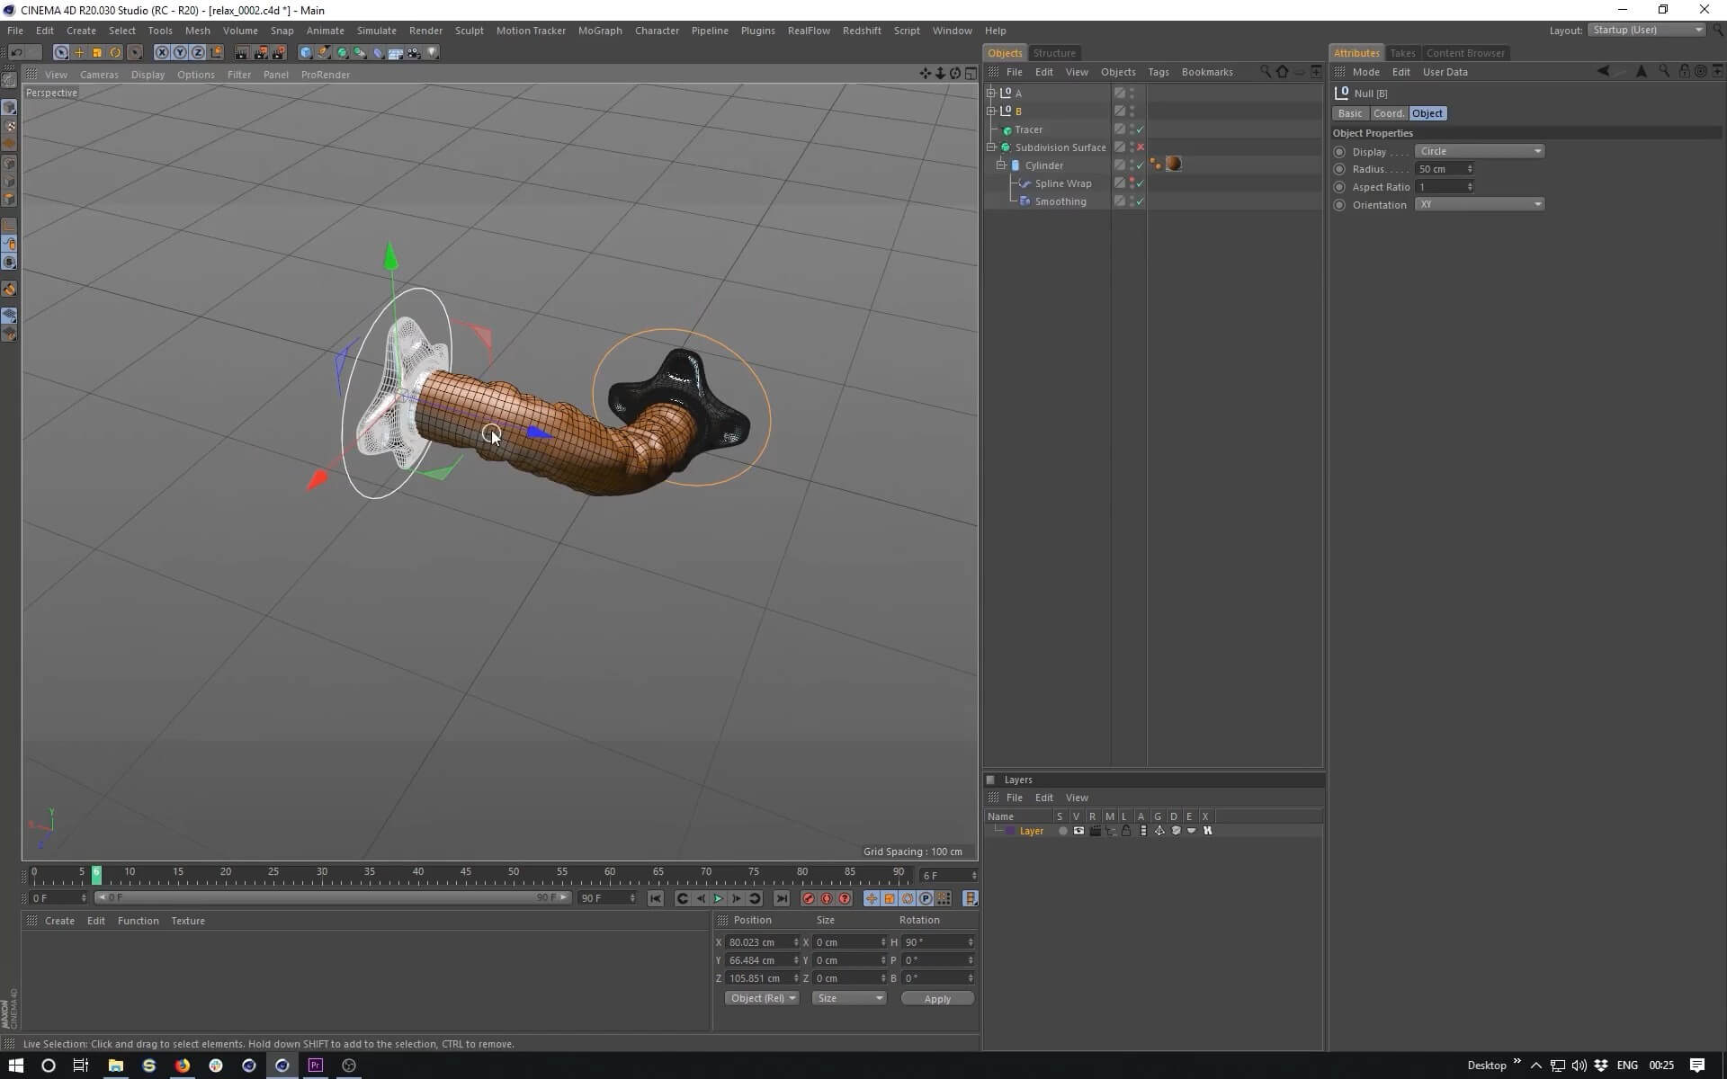Click the Render View icon
Screen dimensions: 1727x1079
(242, 53)
